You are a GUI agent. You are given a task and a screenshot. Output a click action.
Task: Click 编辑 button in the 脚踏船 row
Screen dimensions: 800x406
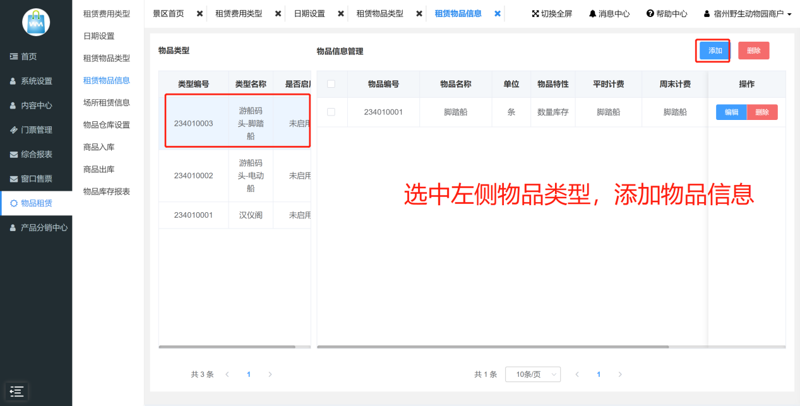click(x=731, y=112)
